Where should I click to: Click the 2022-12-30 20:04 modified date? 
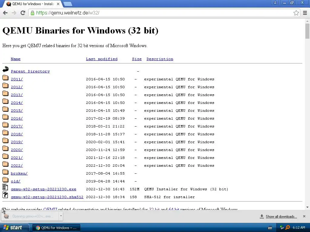pos(105,166)
